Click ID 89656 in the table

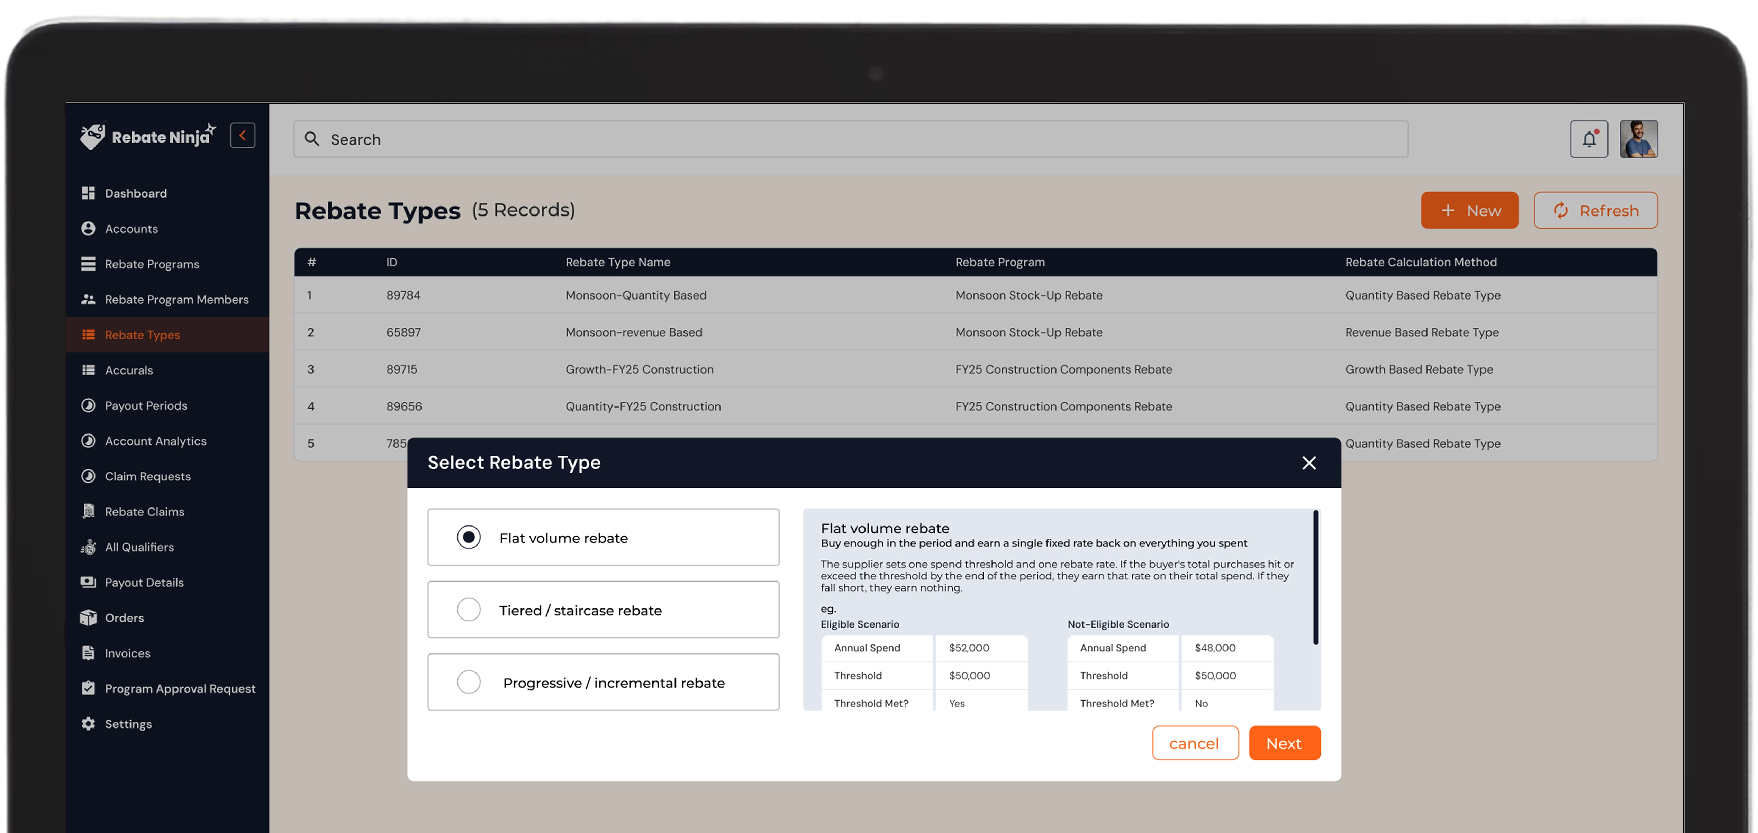(x=404, y=406)
